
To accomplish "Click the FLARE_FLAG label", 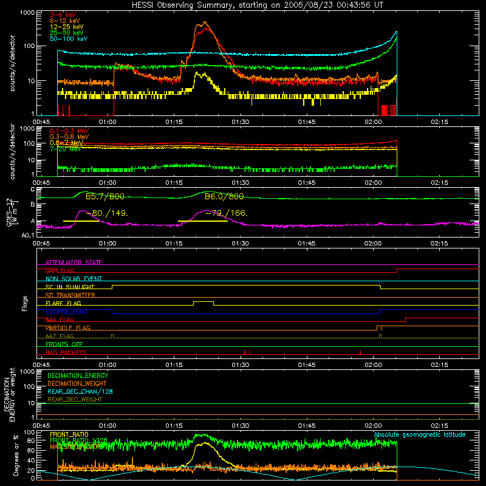I will click(x=63, y=303).
